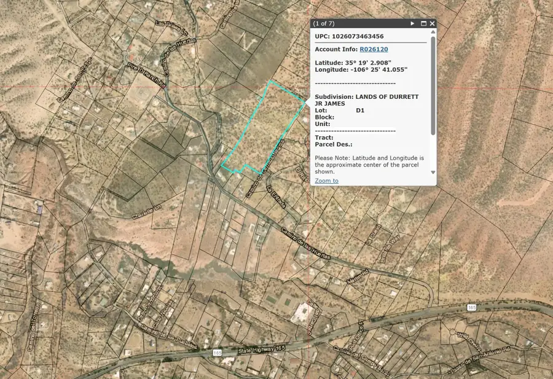Open account link R026120
Screen dimensions: 553x379
tap(374, 49)
